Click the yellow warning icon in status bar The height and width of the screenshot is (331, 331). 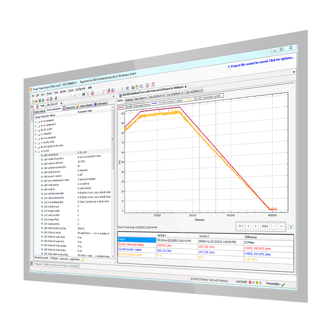coord(257,282)
